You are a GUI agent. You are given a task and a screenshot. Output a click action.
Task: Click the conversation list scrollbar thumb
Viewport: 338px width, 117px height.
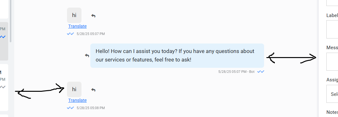10,21
